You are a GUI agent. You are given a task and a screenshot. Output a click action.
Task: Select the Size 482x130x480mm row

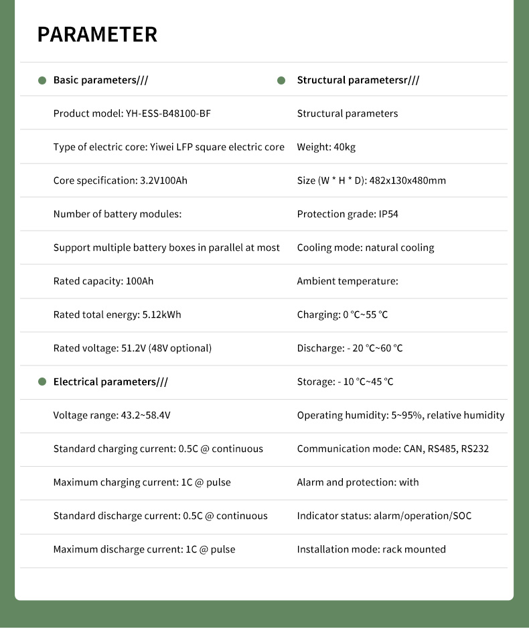pyautogui.click(x=371, y=181)
